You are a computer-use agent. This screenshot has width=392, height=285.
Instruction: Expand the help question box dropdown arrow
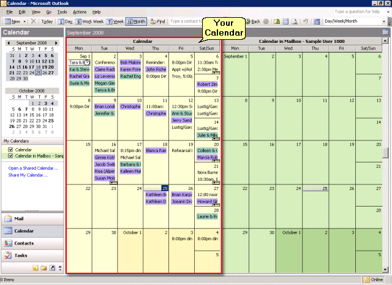388,12
